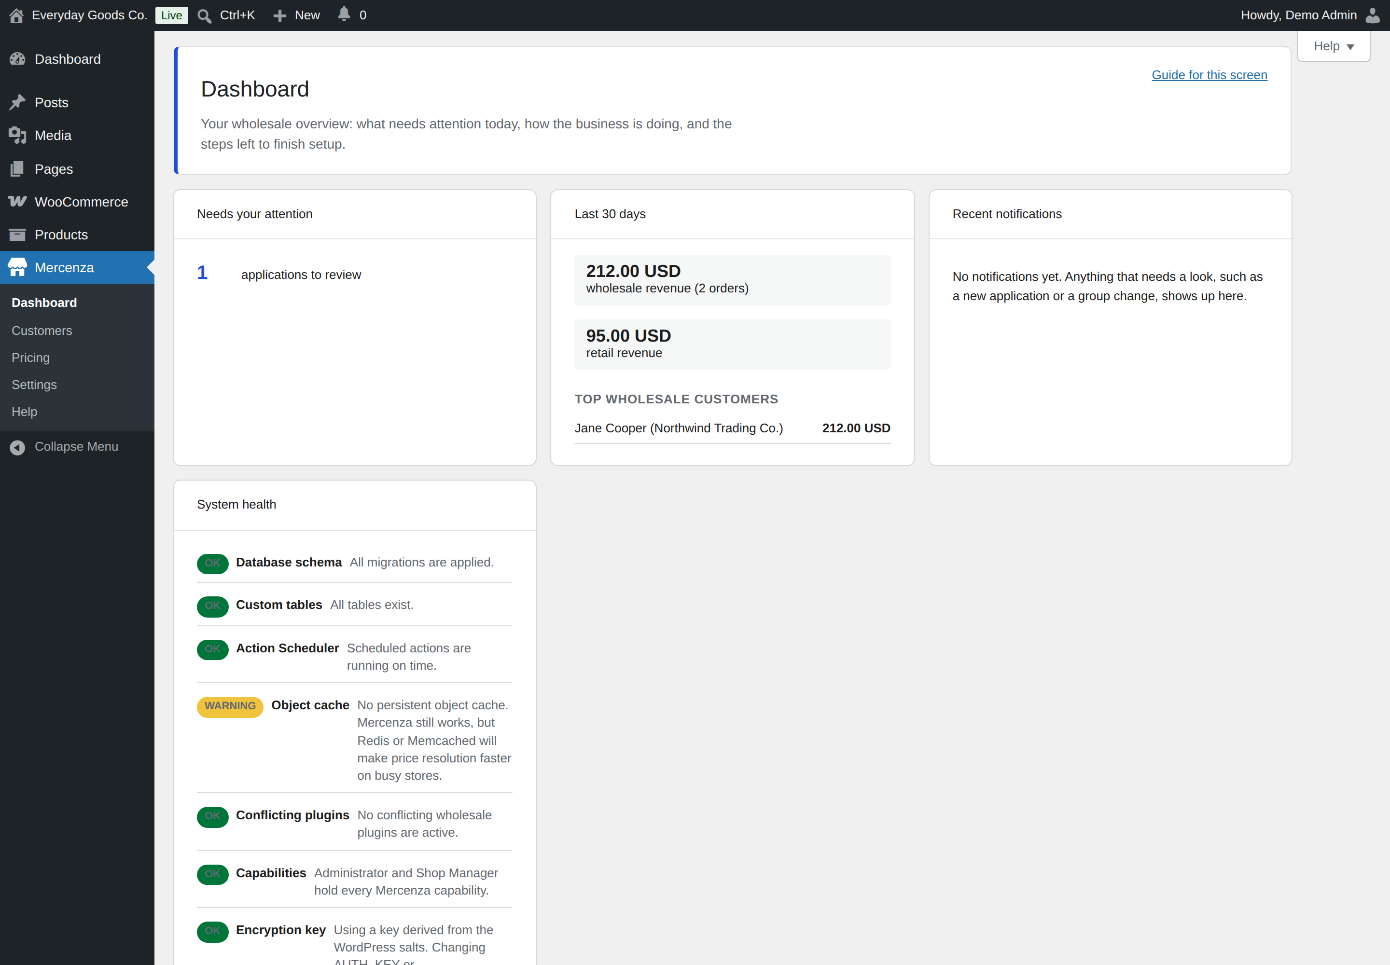Select Mercenza Dashboard submenu item
1390x965 pixels.
point(44,303)
